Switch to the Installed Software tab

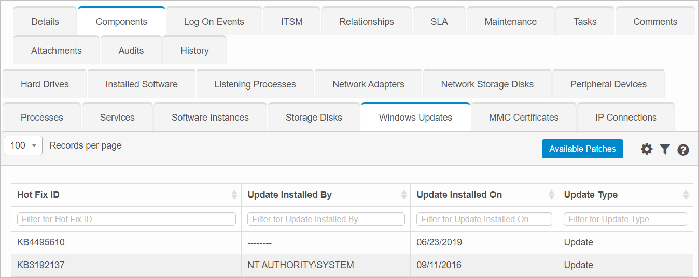(x=142, y=84)
